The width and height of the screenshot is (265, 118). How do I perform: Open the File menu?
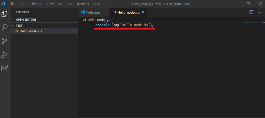click(12, 4)
